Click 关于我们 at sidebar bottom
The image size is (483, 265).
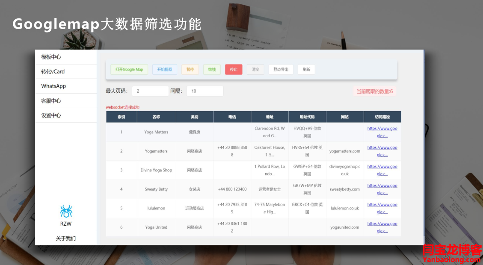tap(66, 238)
